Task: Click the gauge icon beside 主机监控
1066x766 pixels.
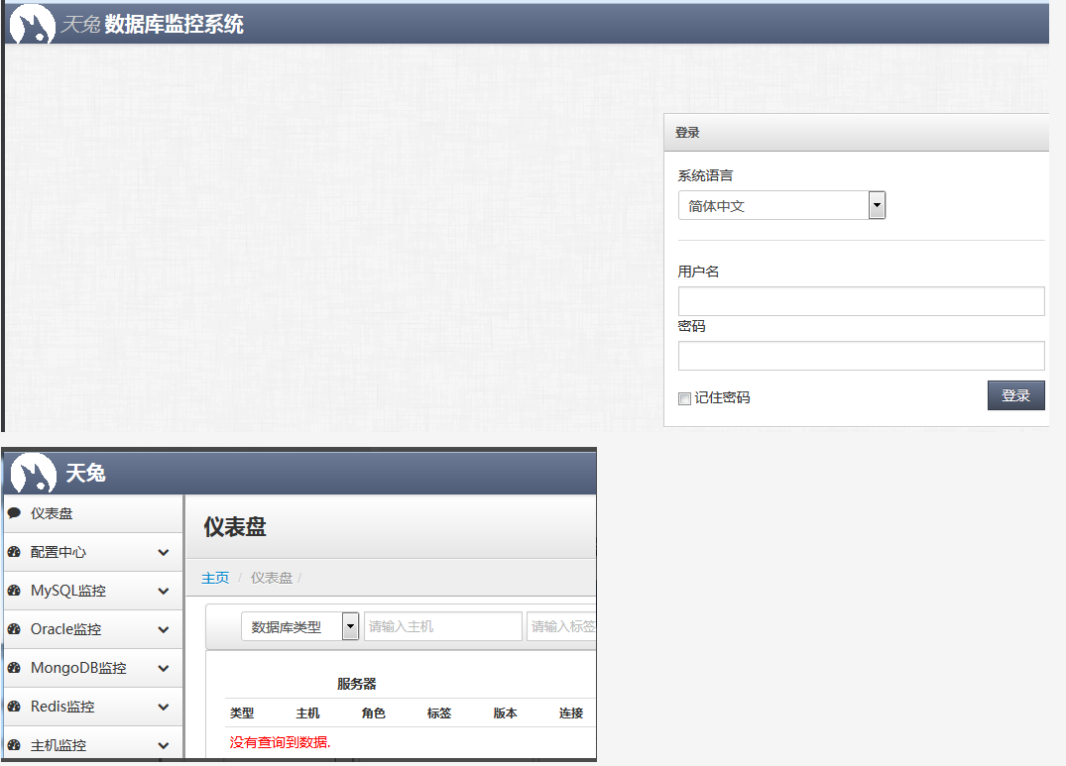Action: coord(14,745)
